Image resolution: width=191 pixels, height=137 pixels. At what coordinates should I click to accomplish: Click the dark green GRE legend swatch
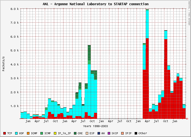click(x=75, y=133)
